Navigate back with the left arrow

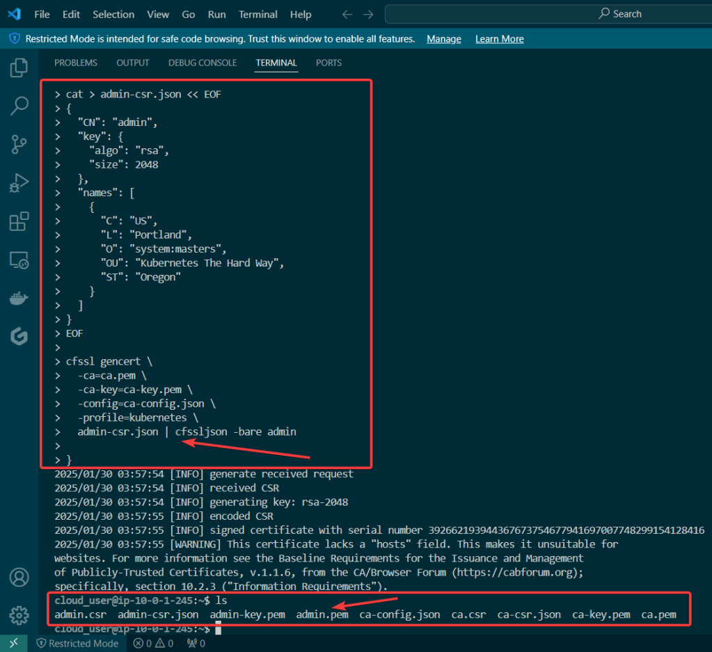point(347,14)
